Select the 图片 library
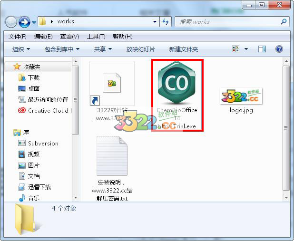Viewport: 294px width, 241px height. tap(34, 165)
